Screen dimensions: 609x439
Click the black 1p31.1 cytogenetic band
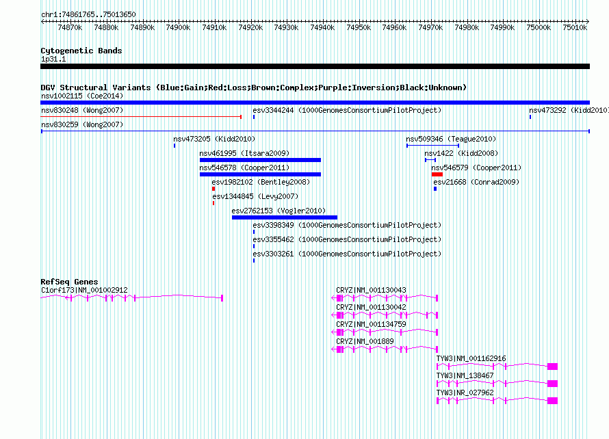(315, 66)
